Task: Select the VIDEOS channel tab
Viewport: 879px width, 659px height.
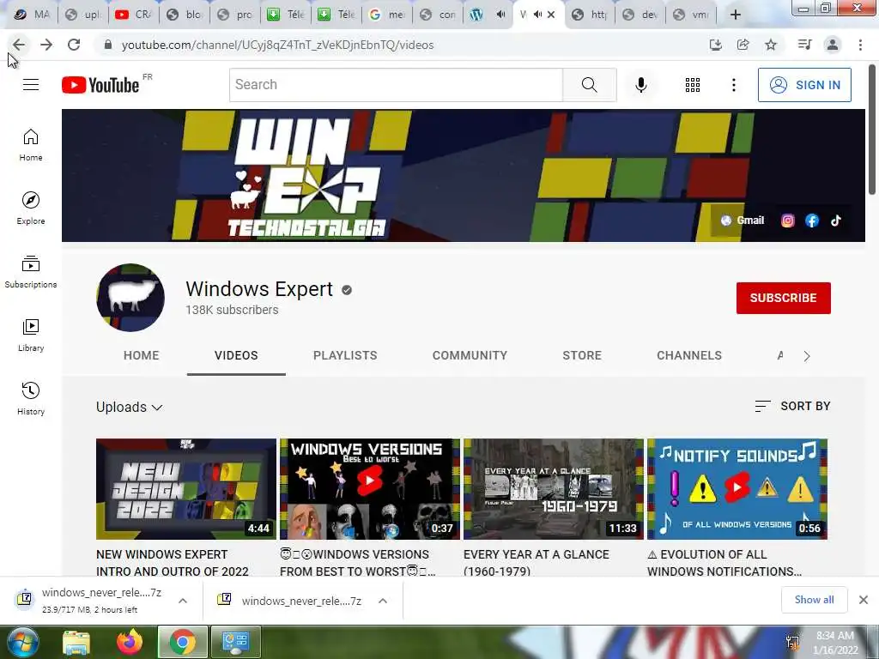Action: (x=236, y=355)
